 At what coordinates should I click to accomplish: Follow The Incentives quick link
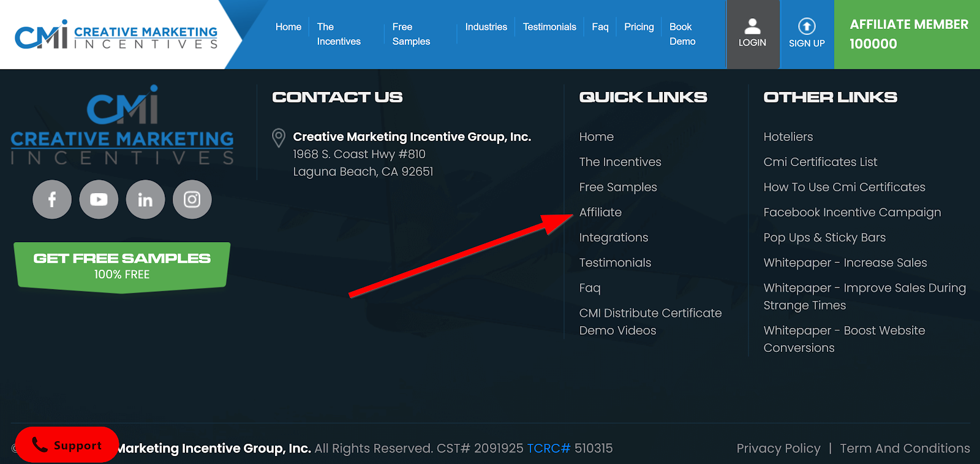(620, 162)
